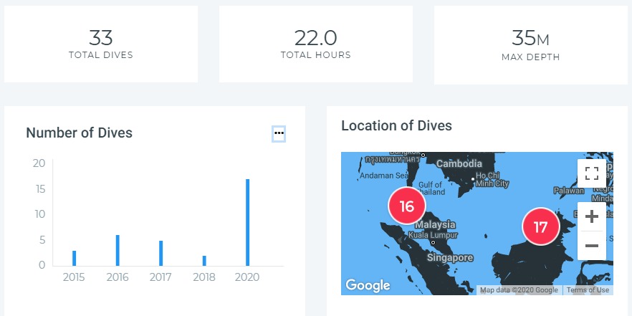This screenshot has width=632, height=316.
Task: Click the 2015 bar in chart
Action: tap(75, 259)
